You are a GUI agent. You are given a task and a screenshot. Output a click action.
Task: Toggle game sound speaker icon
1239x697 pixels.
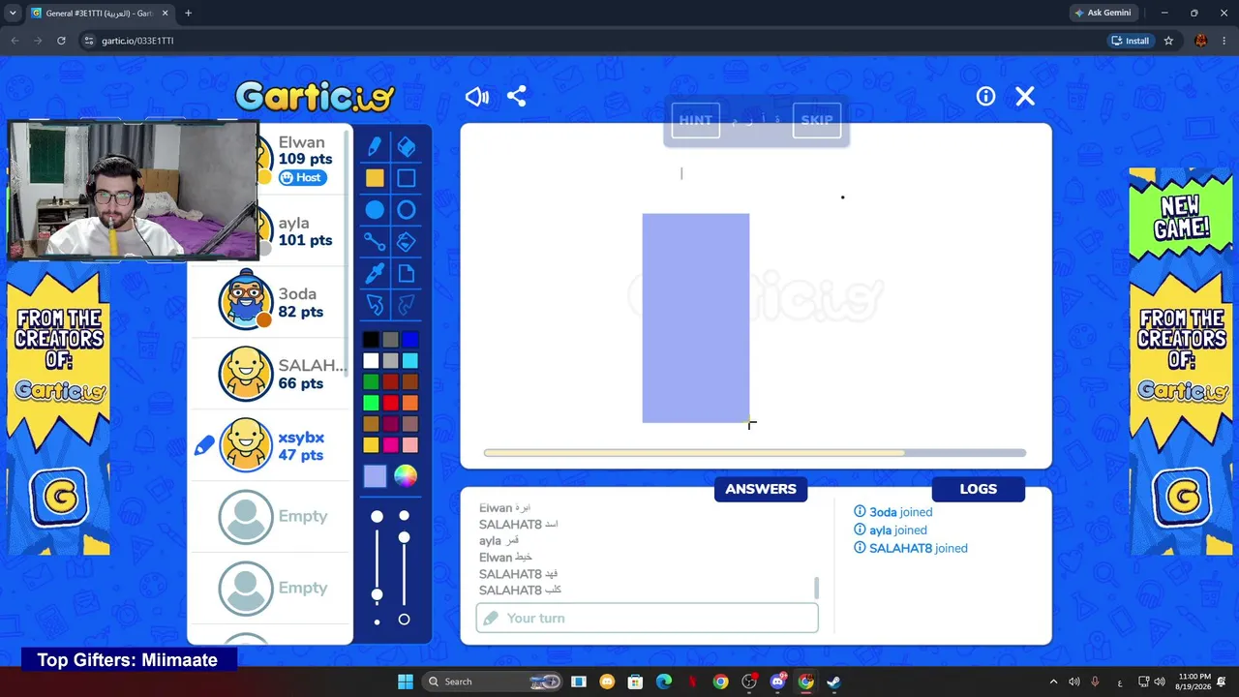(x=477, y=97)
